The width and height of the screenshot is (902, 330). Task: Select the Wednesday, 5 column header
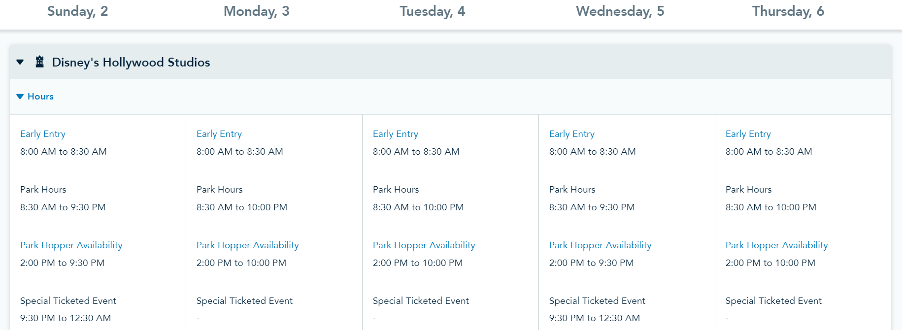pos(620,11)
